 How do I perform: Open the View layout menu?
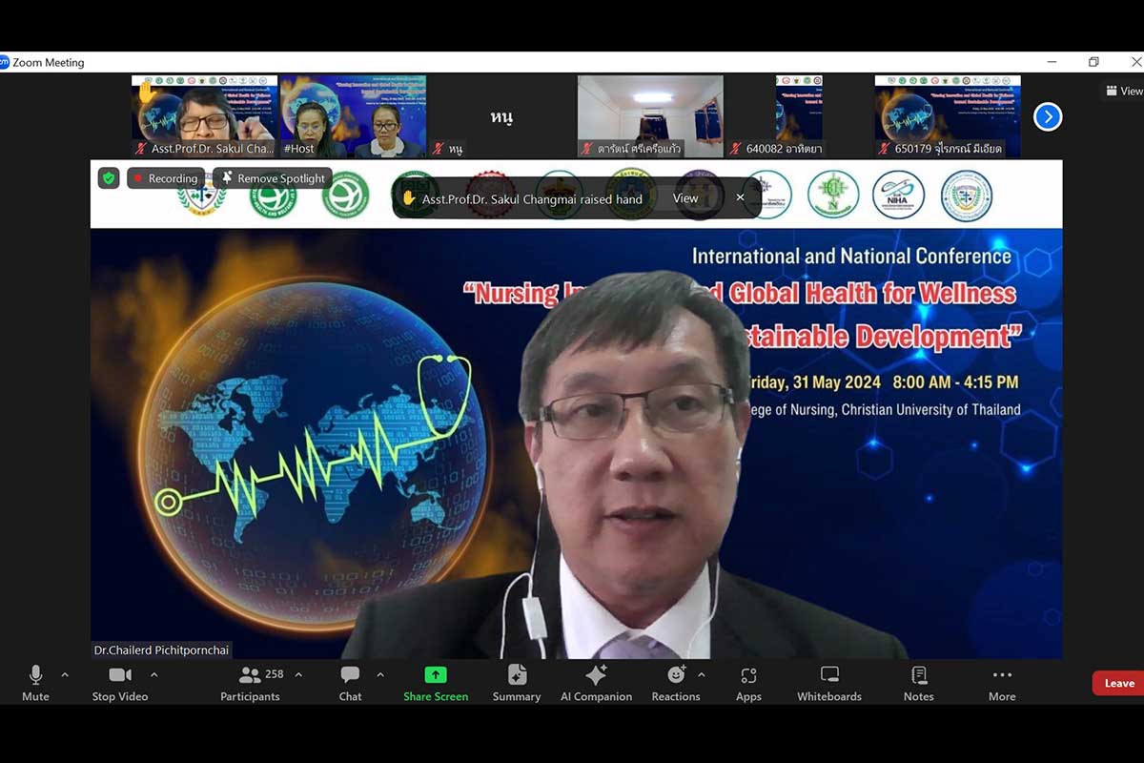point(1123,91)
